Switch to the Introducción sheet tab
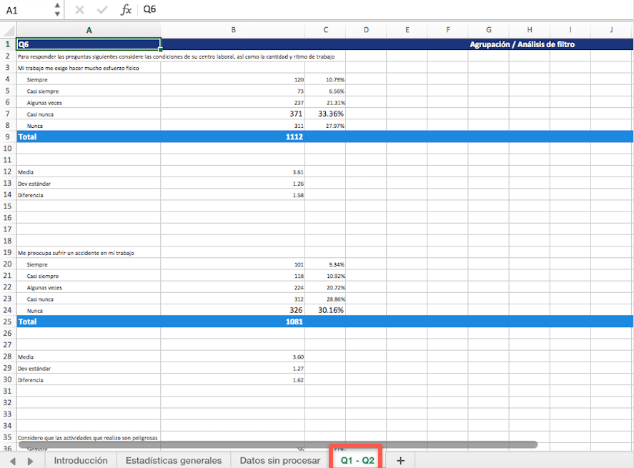634x468 pixels. (80, 461)
